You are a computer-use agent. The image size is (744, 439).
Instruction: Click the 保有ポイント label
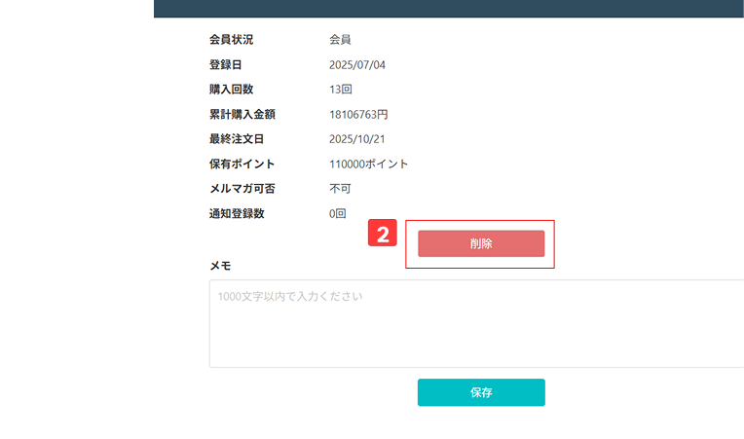(242, 164)
